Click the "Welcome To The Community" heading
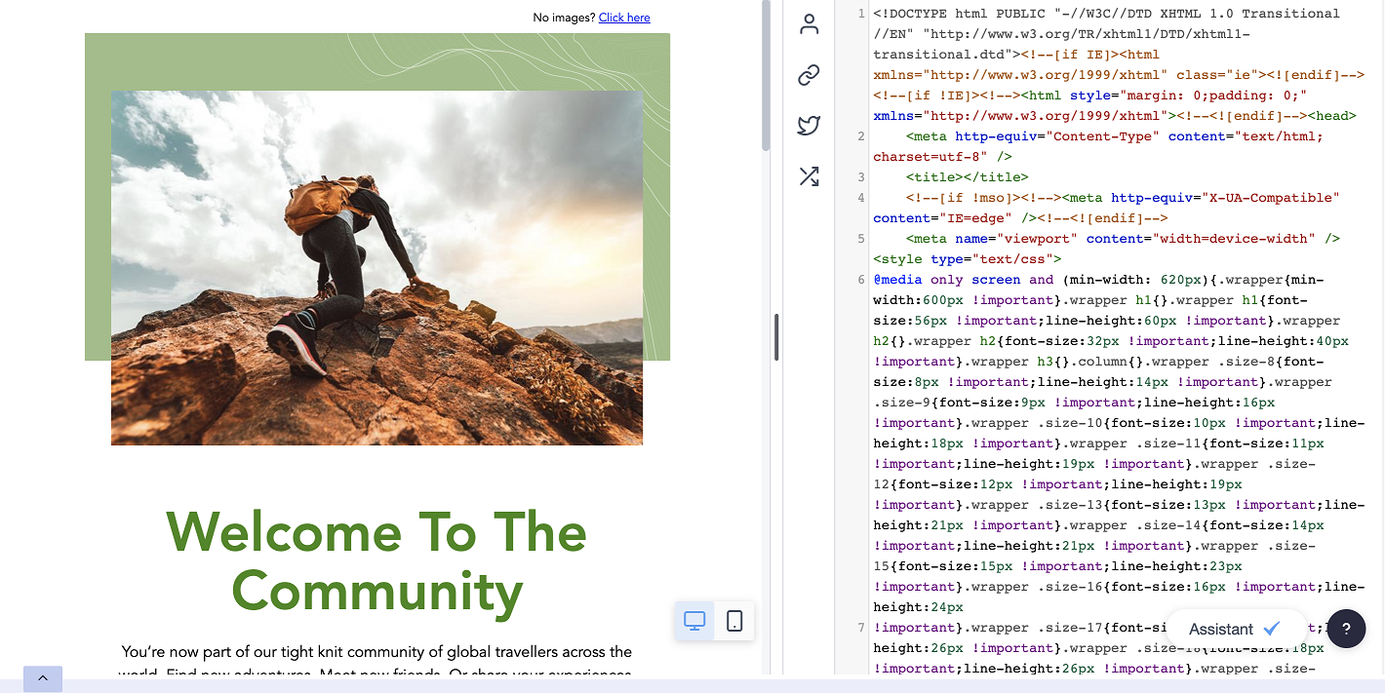Screen dimensions: 1385x693 pos(376,560)
